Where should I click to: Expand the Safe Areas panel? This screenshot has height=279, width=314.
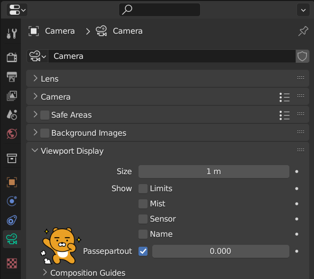(36, 114)
